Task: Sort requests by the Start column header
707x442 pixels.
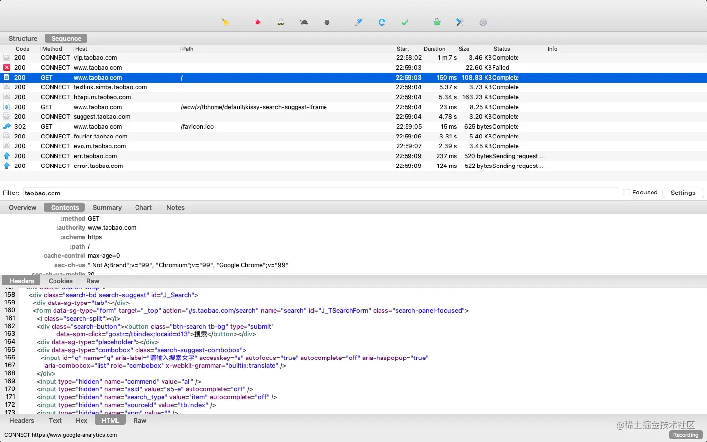Action: tap(403, 49)
